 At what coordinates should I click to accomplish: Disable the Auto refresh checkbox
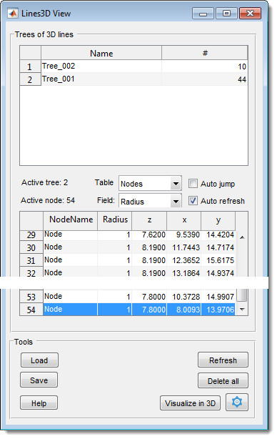193,201
